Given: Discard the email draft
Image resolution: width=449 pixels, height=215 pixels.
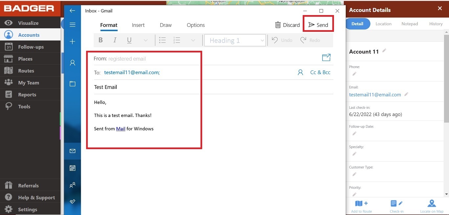Looking at the screenshot, I should (x=287, y=25).
